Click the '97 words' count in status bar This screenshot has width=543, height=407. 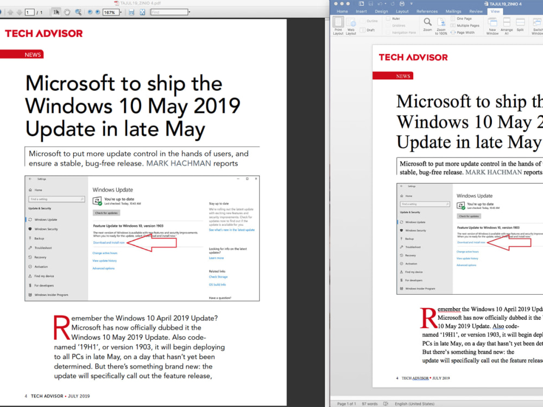(x=370, y=404)
